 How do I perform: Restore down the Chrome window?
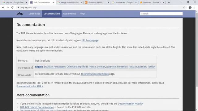(188, 2)
